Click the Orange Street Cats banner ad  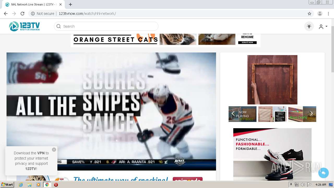click(165, 40)
